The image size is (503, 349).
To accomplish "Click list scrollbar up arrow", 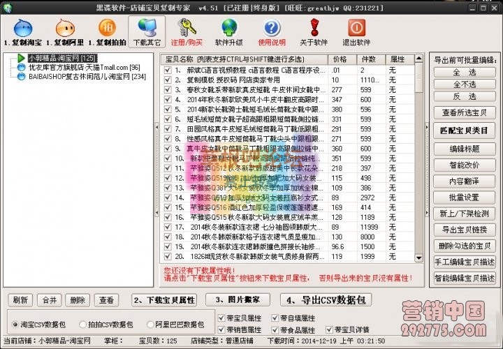I will (x=418, y=59).
